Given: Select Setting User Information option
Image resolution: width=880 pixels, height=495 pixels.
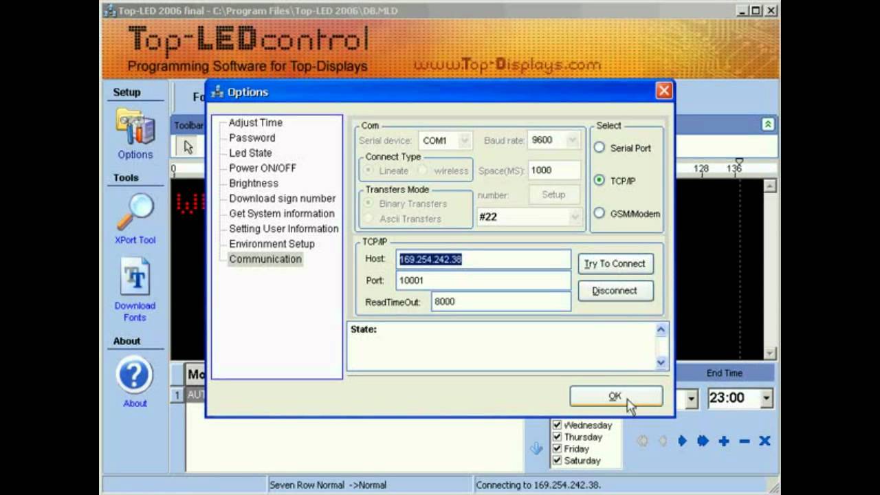Looking at the screenshot, I should coord(284,228).
